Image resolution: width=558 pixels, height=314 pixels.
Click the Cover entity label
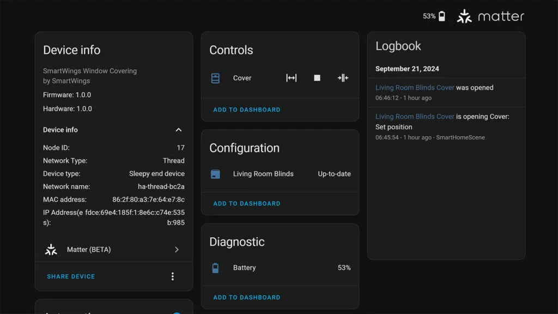(x=242, y=78)
